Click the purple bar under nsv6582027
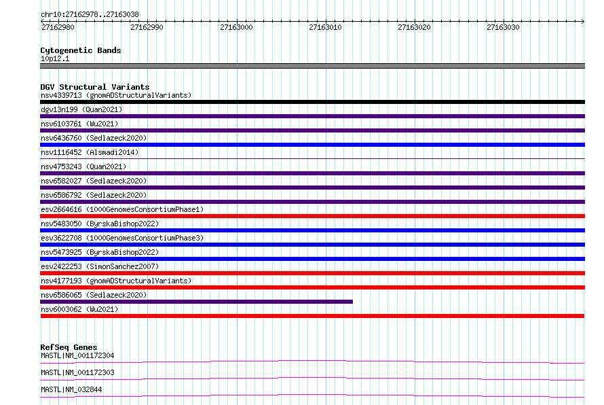The width and height of the screenshot is (604, 405). 312,188
